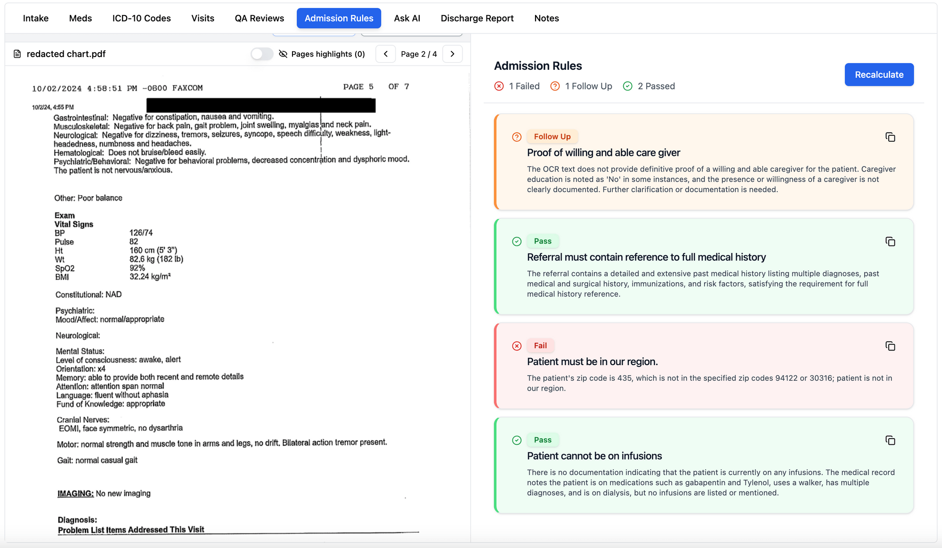Click the Page 2 / 4 indicator
Image resolution: width=942 pixels, height=548 pixels.
[419, 54]
